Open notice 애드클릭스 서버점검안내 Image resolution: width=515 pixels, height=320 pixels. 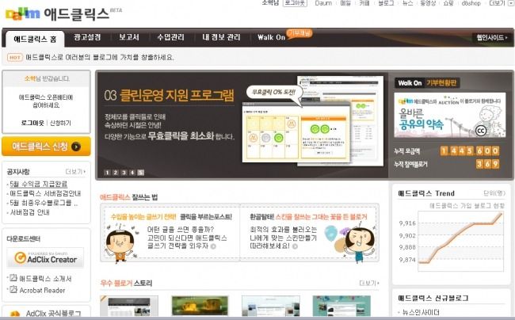point(45,193)
